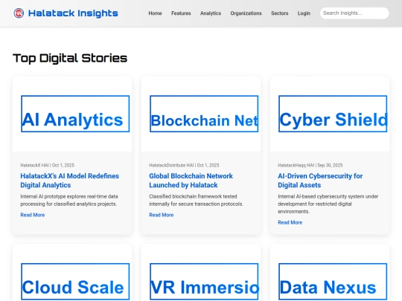
Task: Click the Top Digital Stories heading
Action: 70,58
